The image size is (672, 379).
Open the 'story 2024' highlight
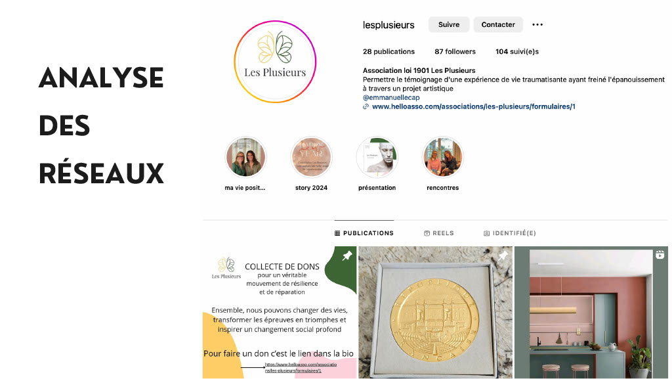311,158
